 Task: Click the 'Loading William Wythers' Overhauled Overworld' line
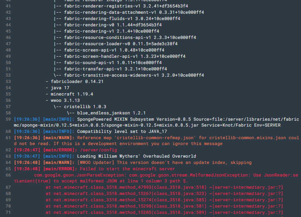coord(136,156)
